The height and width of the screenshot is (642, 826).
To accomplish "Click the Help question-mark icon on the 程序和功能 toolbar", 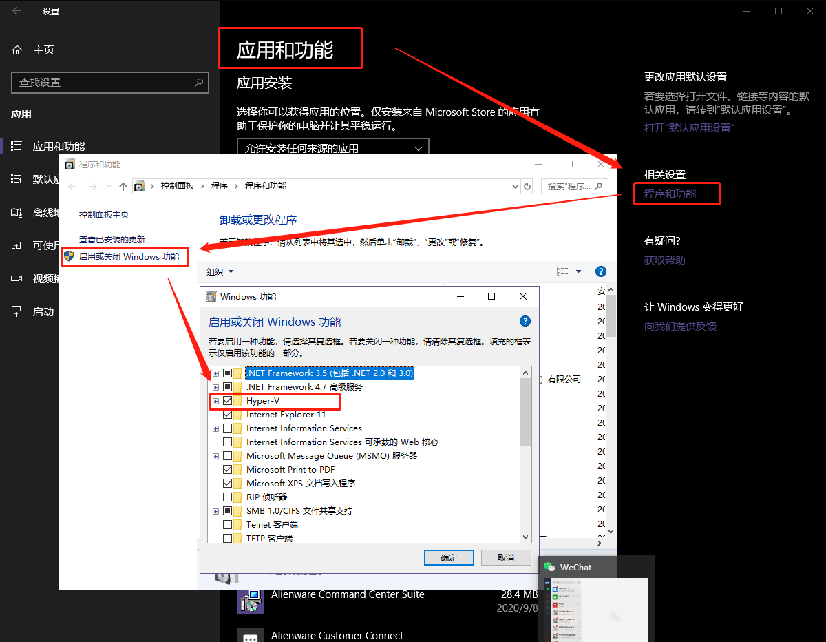I will coord(600,271).
